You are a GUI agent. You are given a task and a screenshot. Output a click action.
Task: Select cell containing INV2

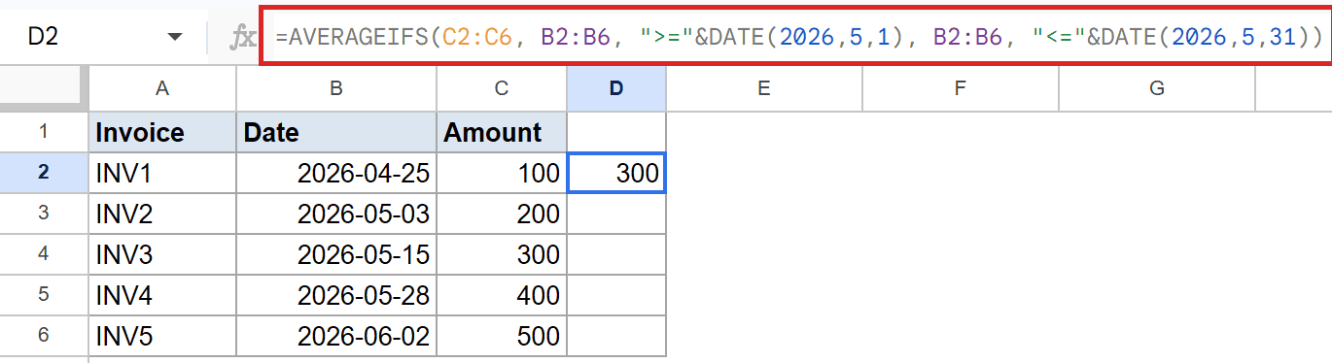(x=162, y=214)
